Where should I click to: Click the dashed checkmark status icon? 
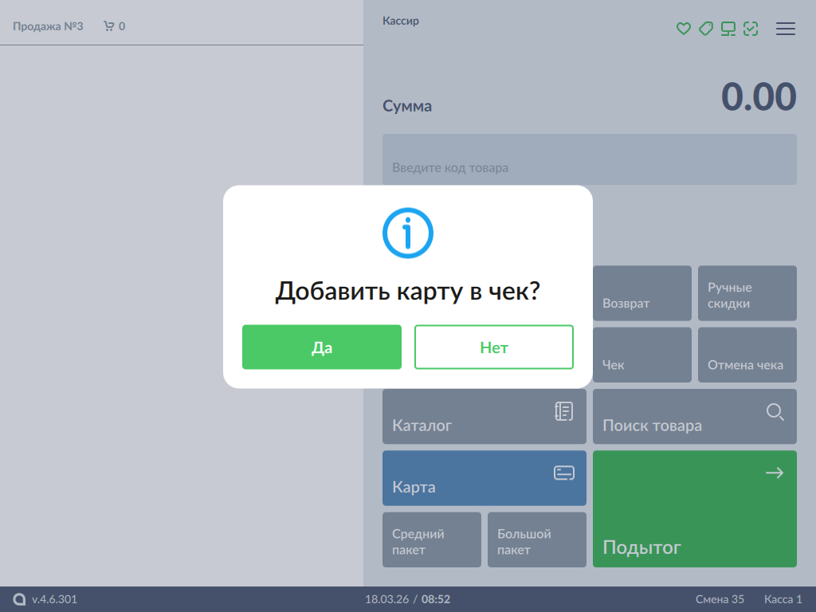[750, 29]
